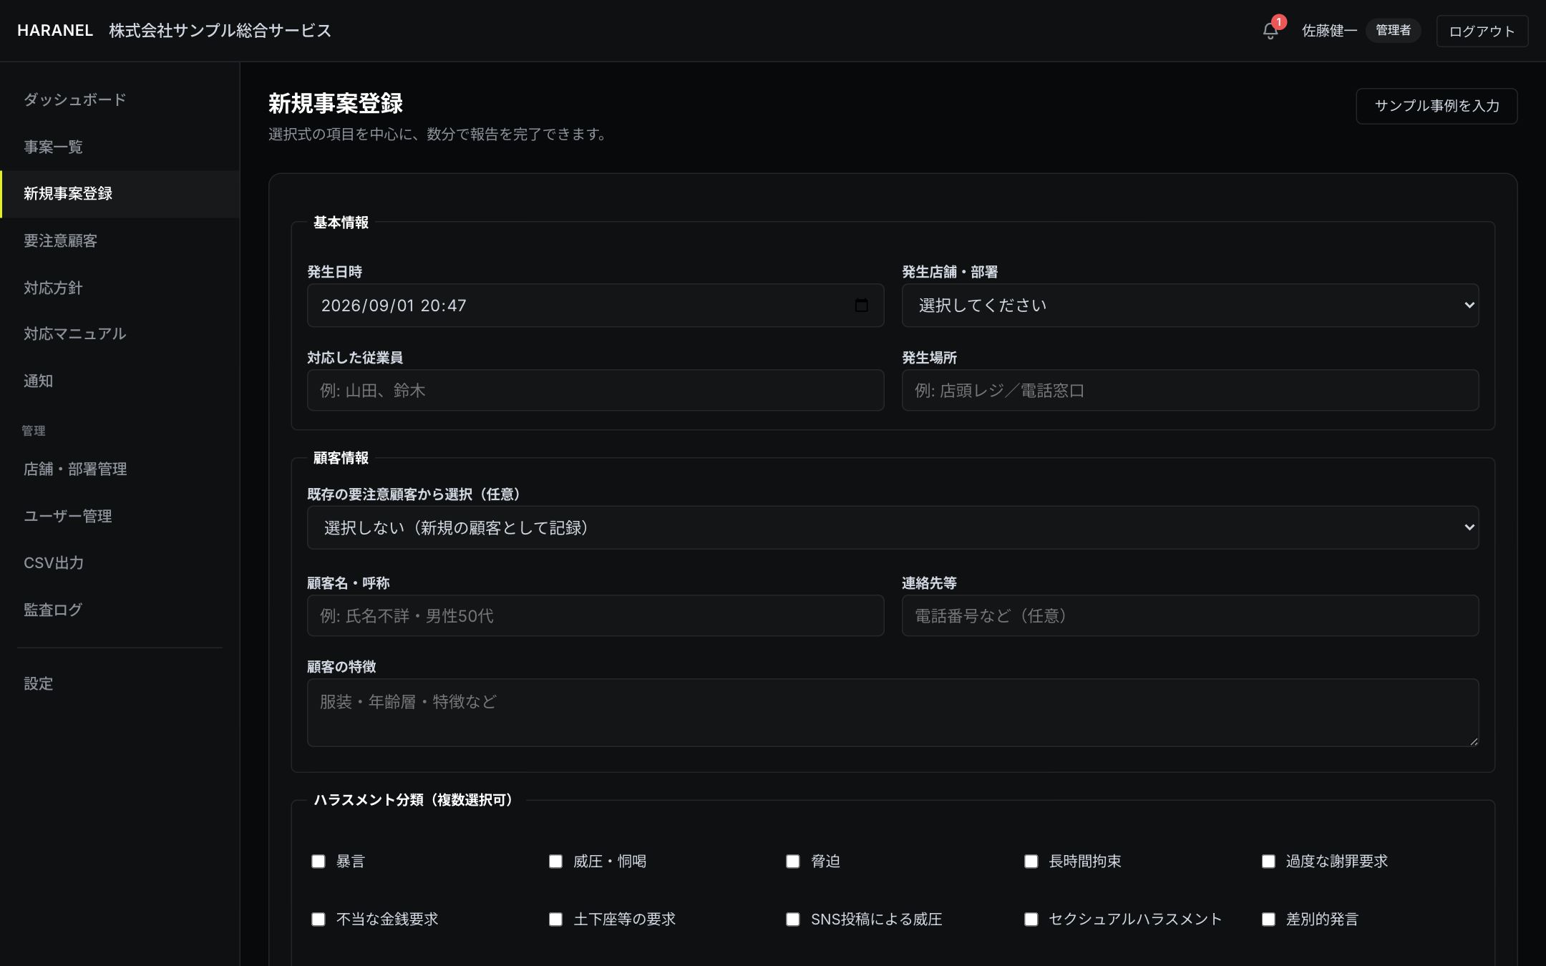1546x966 pixels.
Task: Open 設定 in the sidebar
Action: [x=120, y=684]
